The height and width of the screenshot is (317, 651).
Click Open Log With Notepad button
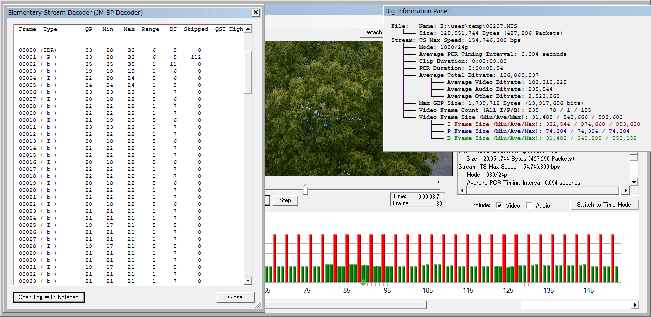point(49,297)
